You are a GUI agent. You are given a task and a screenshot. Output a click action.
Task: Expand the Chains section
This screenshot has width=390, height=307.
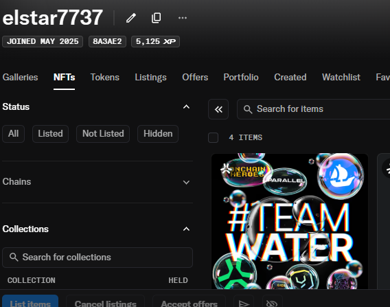tap(186, 182)
